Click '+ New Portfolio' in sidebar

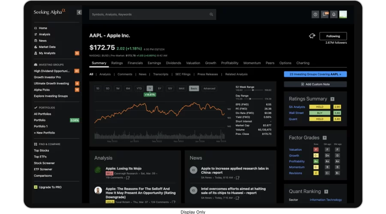click(45, 133)
